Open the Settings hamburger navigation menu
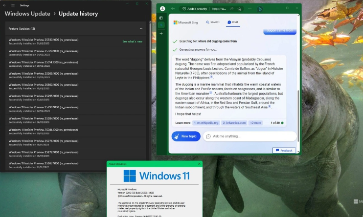 point(13,5)
